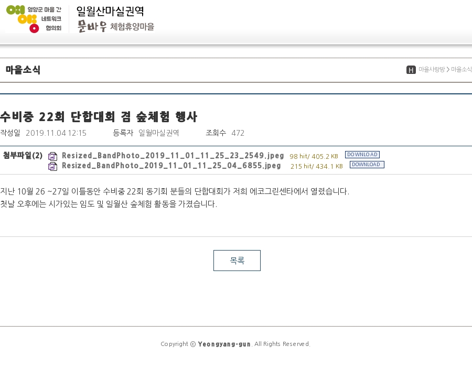Click the 목록 list button

pyautogui.click(x=237, y=261)
